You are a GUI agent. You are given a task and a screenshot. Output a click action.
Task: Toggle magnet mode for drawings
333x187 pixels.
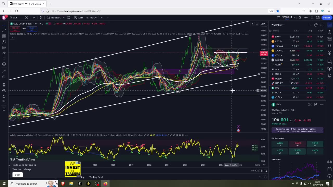pyautogui.click(x=4, y=85)
